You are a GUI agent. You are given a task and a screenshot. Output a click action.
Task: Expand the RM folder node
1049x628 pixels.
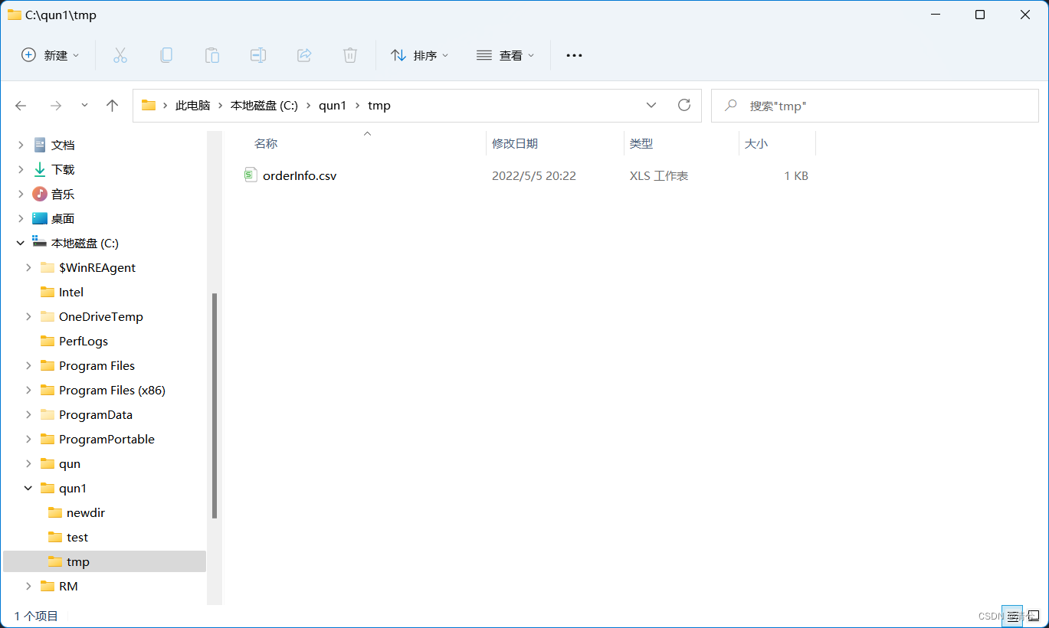[28, 586]
